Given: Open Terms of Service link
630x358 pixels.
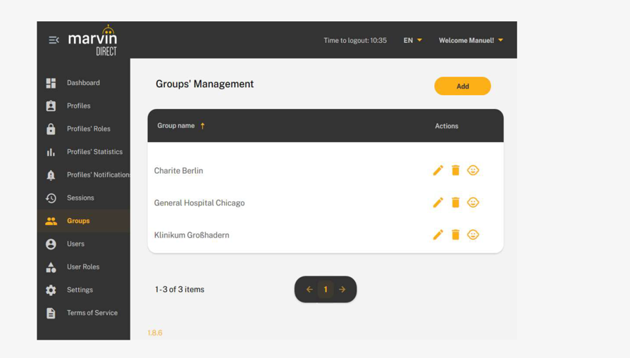Looking at the screenshot, I should pos(92,313).
